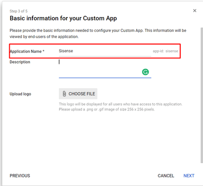Screen dimensions: 203x186
Task: Go back with the PREVIOUS button
Action: click(x=20, y=176)
